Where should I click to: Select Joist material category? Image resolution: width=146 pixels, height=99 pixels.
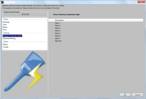coord(5,25)
